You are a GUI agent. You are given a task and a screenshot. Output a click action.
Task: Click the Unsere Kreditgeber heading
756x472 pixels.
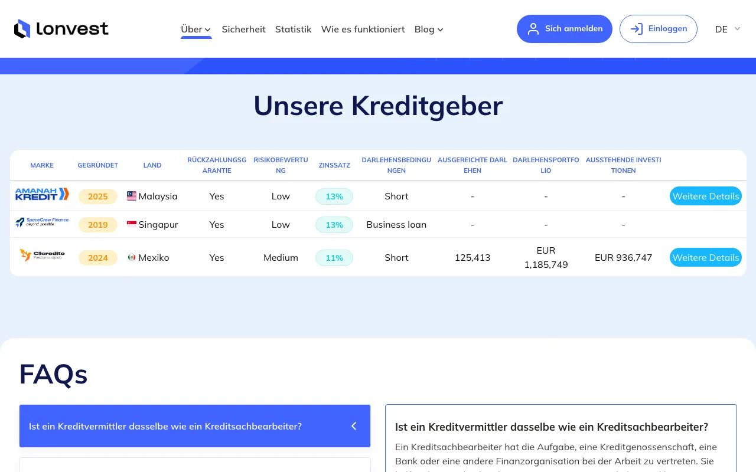point(378,106)
